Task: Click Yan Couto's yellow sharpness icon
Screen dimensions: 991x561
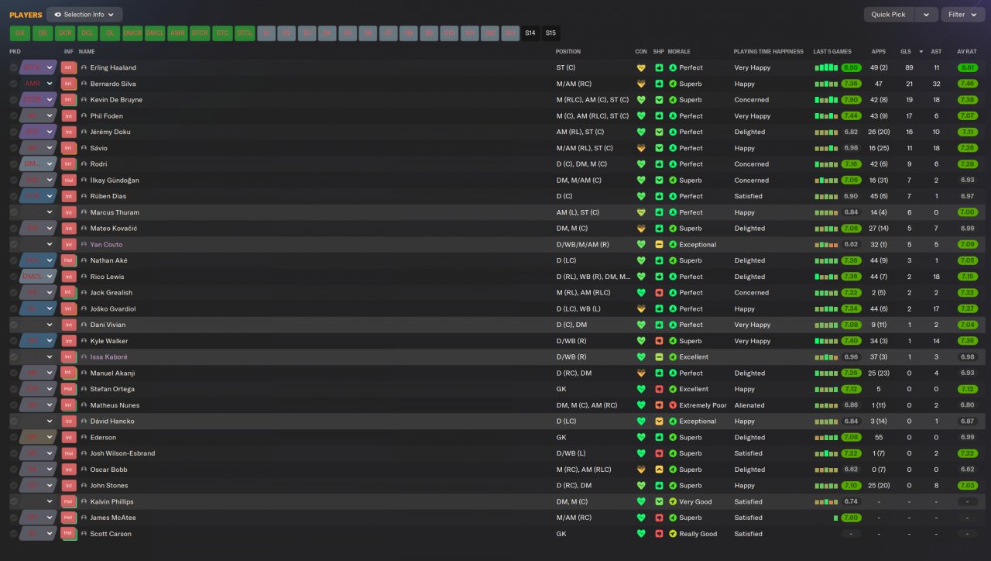Action: 659,245
